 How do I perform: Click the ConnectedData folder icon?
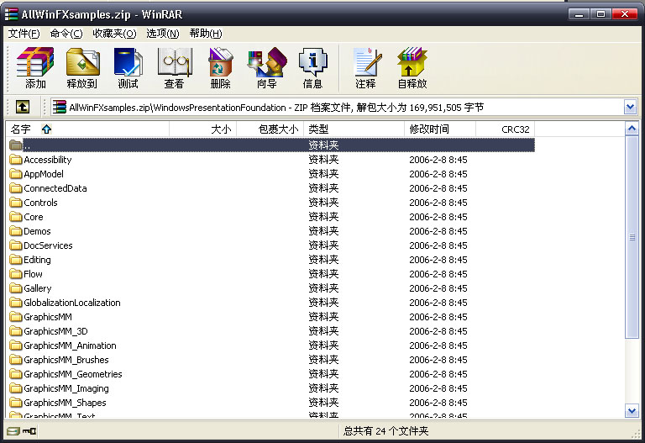(x=16, y=188)
